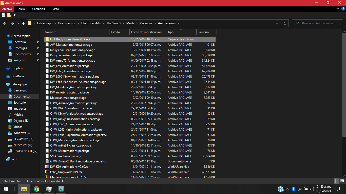The image size is (346, 194).
Task: Click the text document icon of OKW_Amra72_Don't reproduce
Action: pyautogui.click(x=47, y=161)
